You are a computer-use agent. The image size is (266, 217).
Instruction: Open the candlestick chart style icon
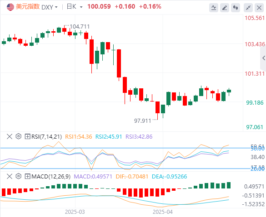236,8
